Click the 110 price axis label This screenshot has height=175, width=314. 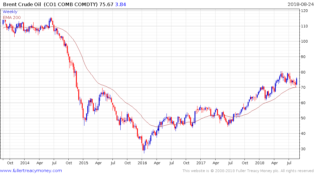click(304, 26)
